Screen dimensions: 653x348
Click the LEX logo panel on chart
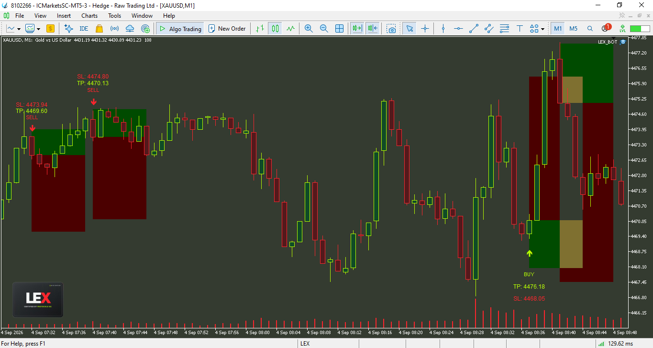click(x=38, y=300)
